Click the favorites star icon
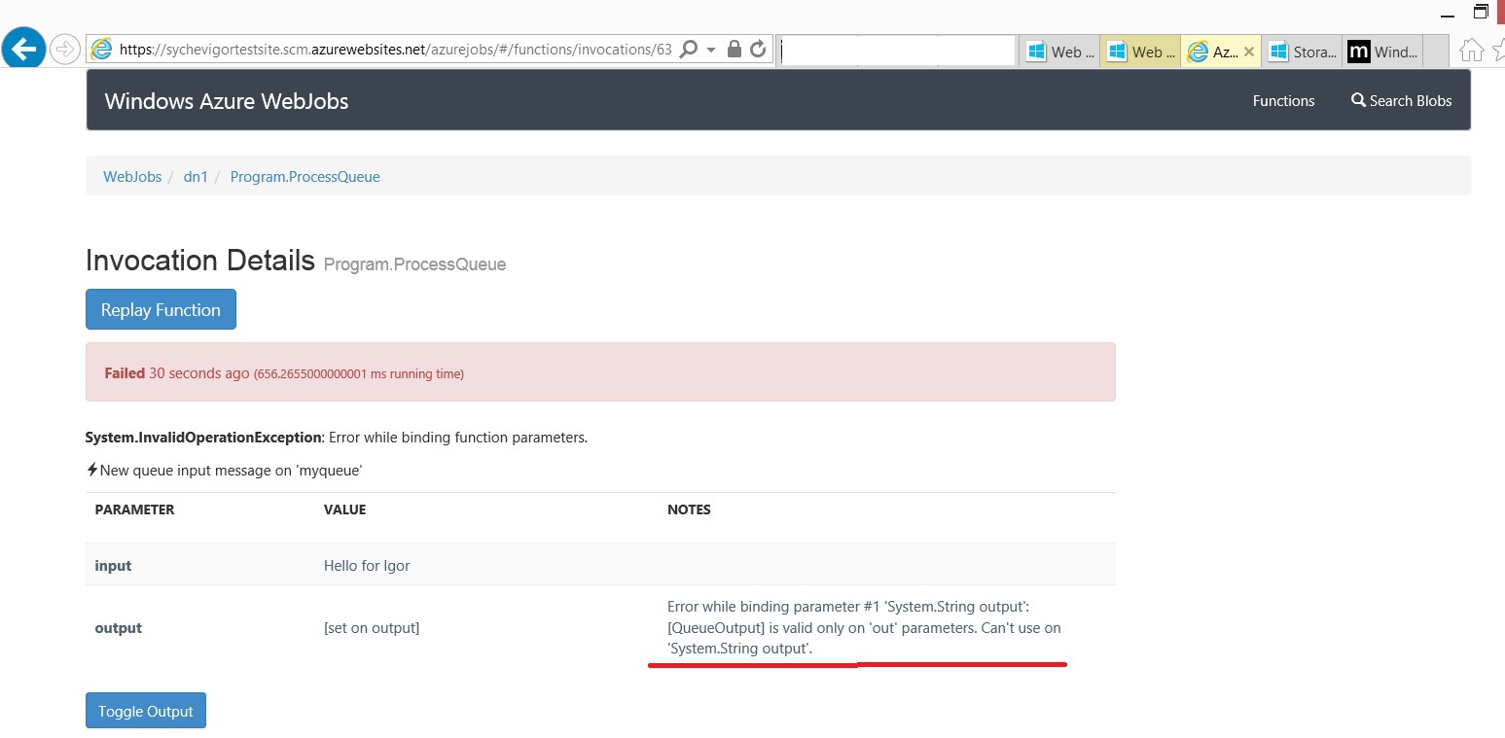This screenshot has width=1505, height=738. coord(1498,48)
